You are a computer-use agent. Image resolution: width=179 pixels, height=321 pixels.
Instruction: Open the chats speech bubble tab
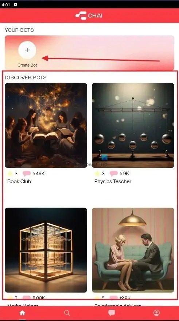112,313
